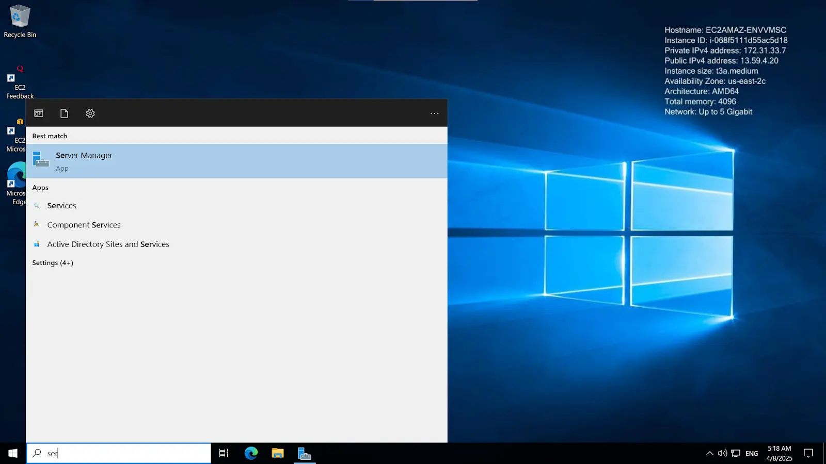
Task: Click the Start button
Action: point(11,453)
